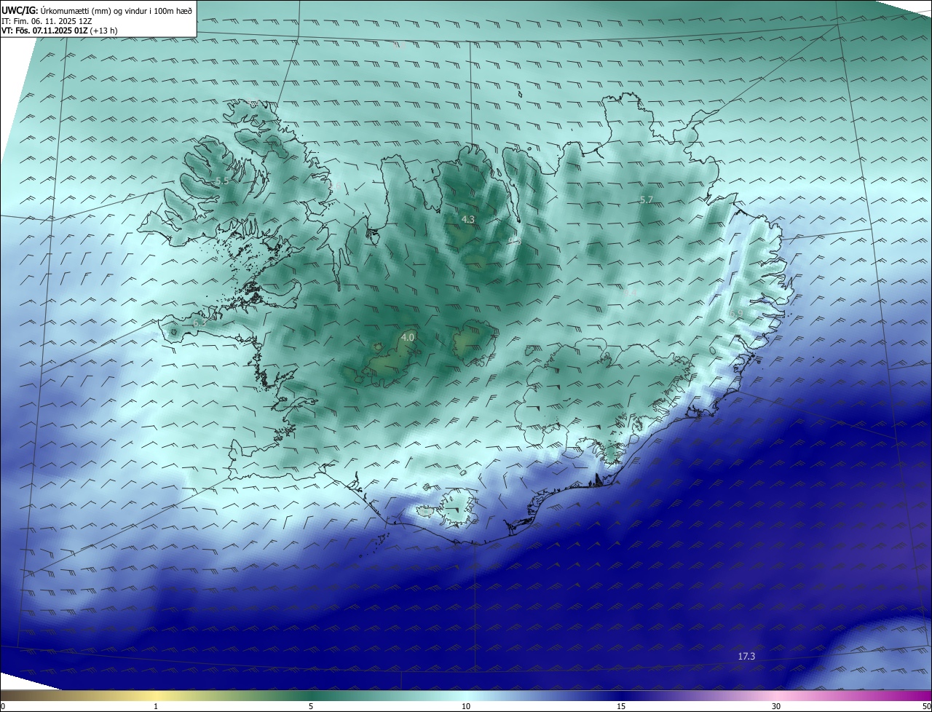Click the 6.3 value on the western peninsula
932x712 pixels.
point(200,323)
